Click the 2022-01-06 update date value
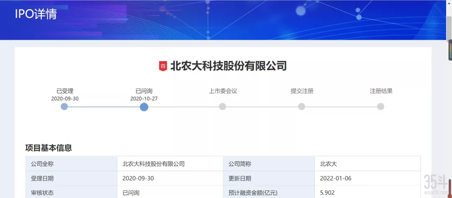The height and width of the screenshot is (198, 452). pyautogui.click(x=336, y=178)
